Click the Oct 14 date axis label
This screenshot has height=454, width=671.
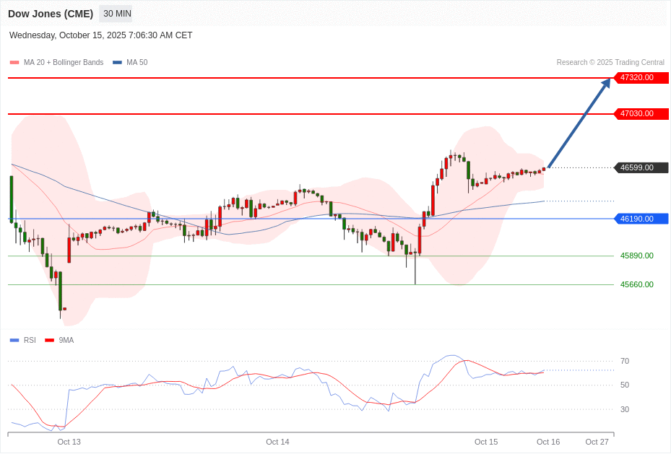pos(277,442)
